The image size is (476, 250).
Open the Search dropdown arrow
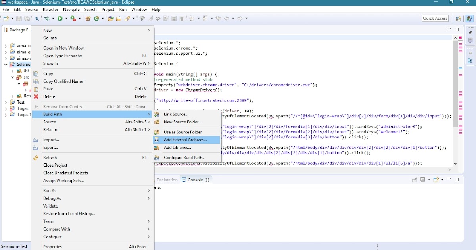[x=134, y=19]
